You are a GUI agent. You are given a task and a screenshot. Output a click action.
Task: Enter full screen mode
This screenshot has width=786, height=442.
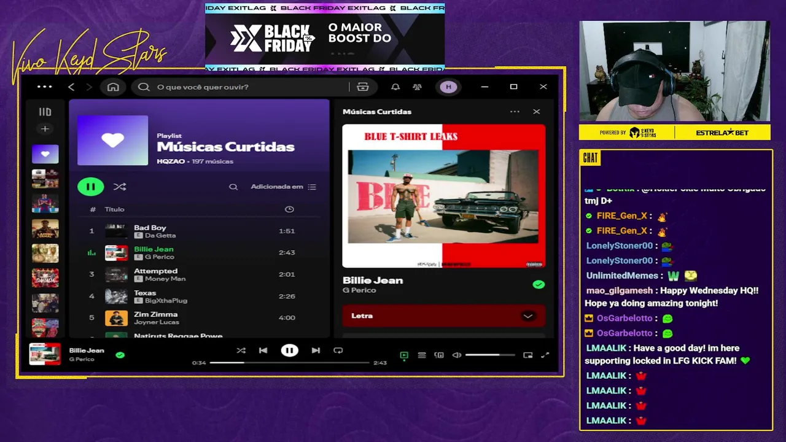(x=545, y=355)
